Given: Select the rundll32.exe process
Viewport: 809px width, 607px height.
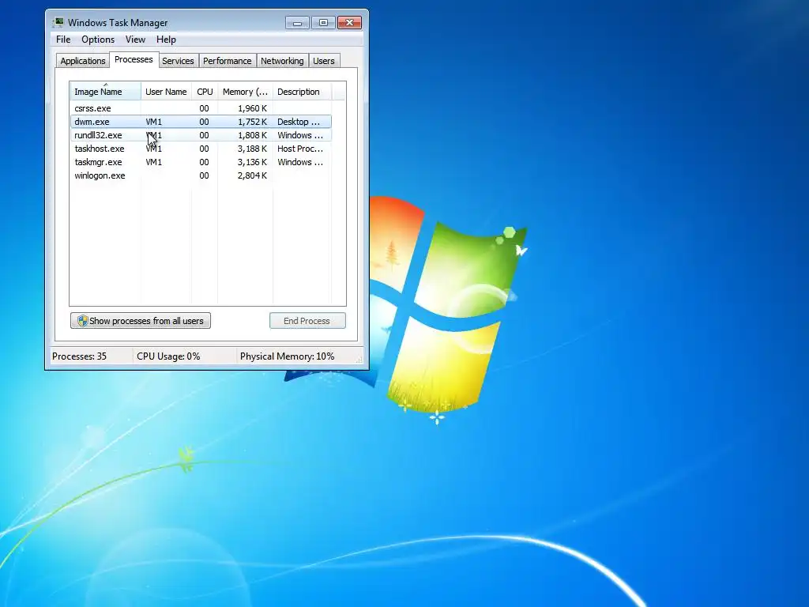Looking at the screenshot, I should click(x=201, y=135).
